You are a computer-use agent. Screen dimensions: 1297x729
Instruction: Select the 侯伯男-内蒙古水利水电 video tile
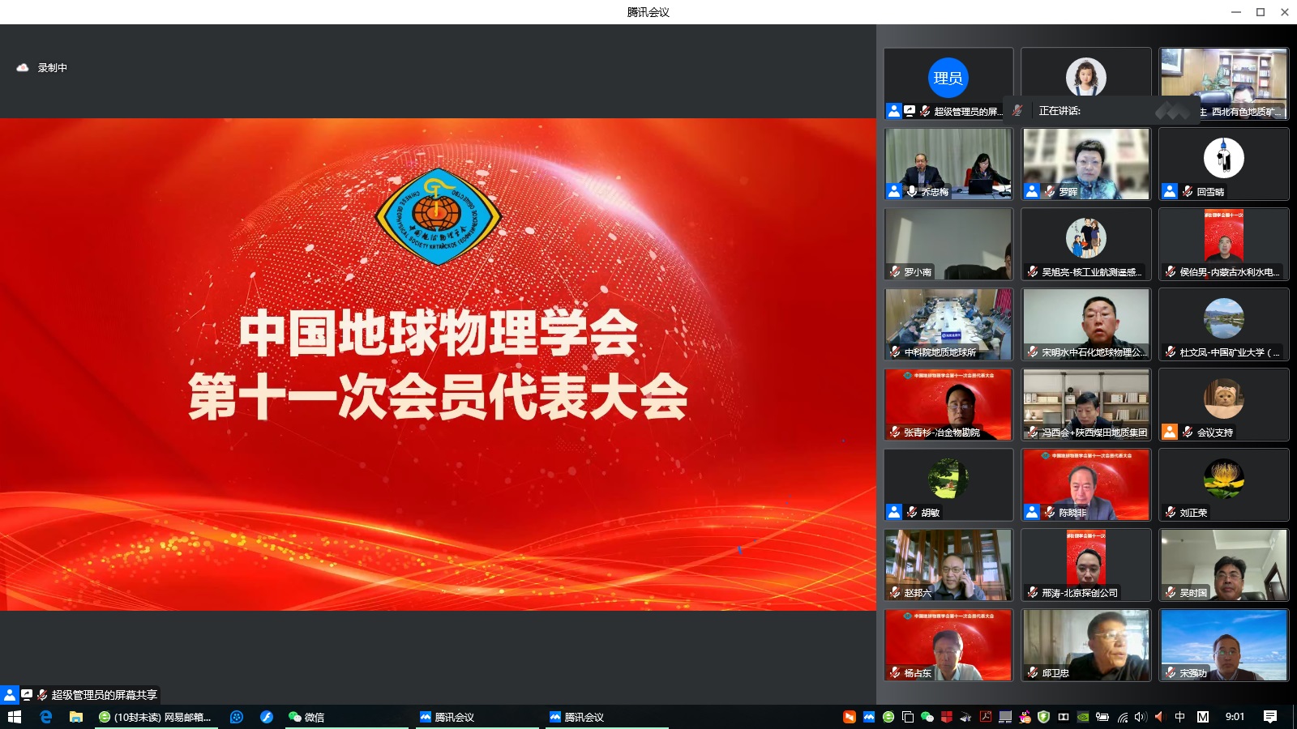[x=1224, y=244]
